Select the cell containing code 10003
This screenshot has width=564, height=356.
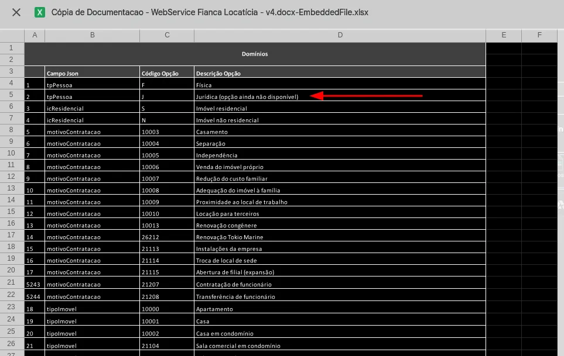tap(167, 132)
